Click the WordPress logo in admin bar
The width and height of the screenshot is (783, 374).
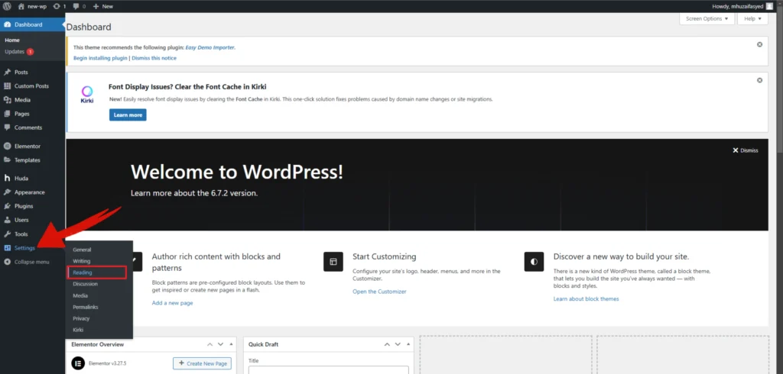7,6
